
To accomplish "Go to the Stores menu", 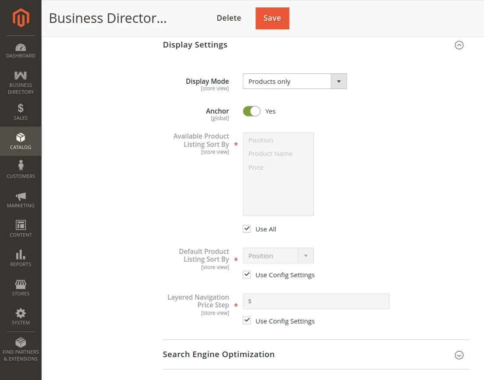I will 21,287.
